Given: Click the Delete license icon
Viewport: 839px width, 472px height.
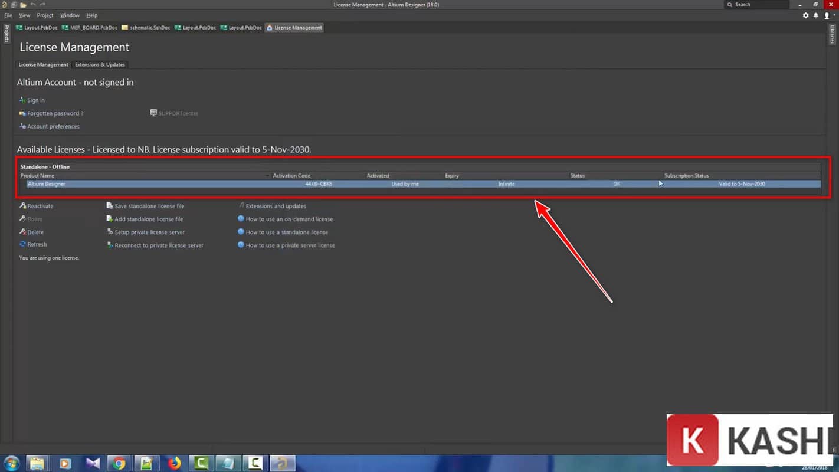Looking at the screenshot, I should 22,232.
